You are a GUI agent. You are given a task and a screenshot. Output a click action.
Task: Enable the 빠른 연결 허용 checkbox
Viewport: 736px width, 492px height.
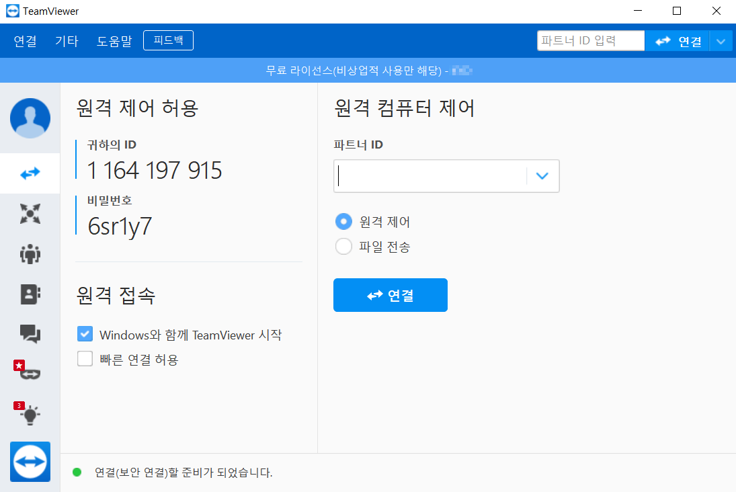click(85, 359)
